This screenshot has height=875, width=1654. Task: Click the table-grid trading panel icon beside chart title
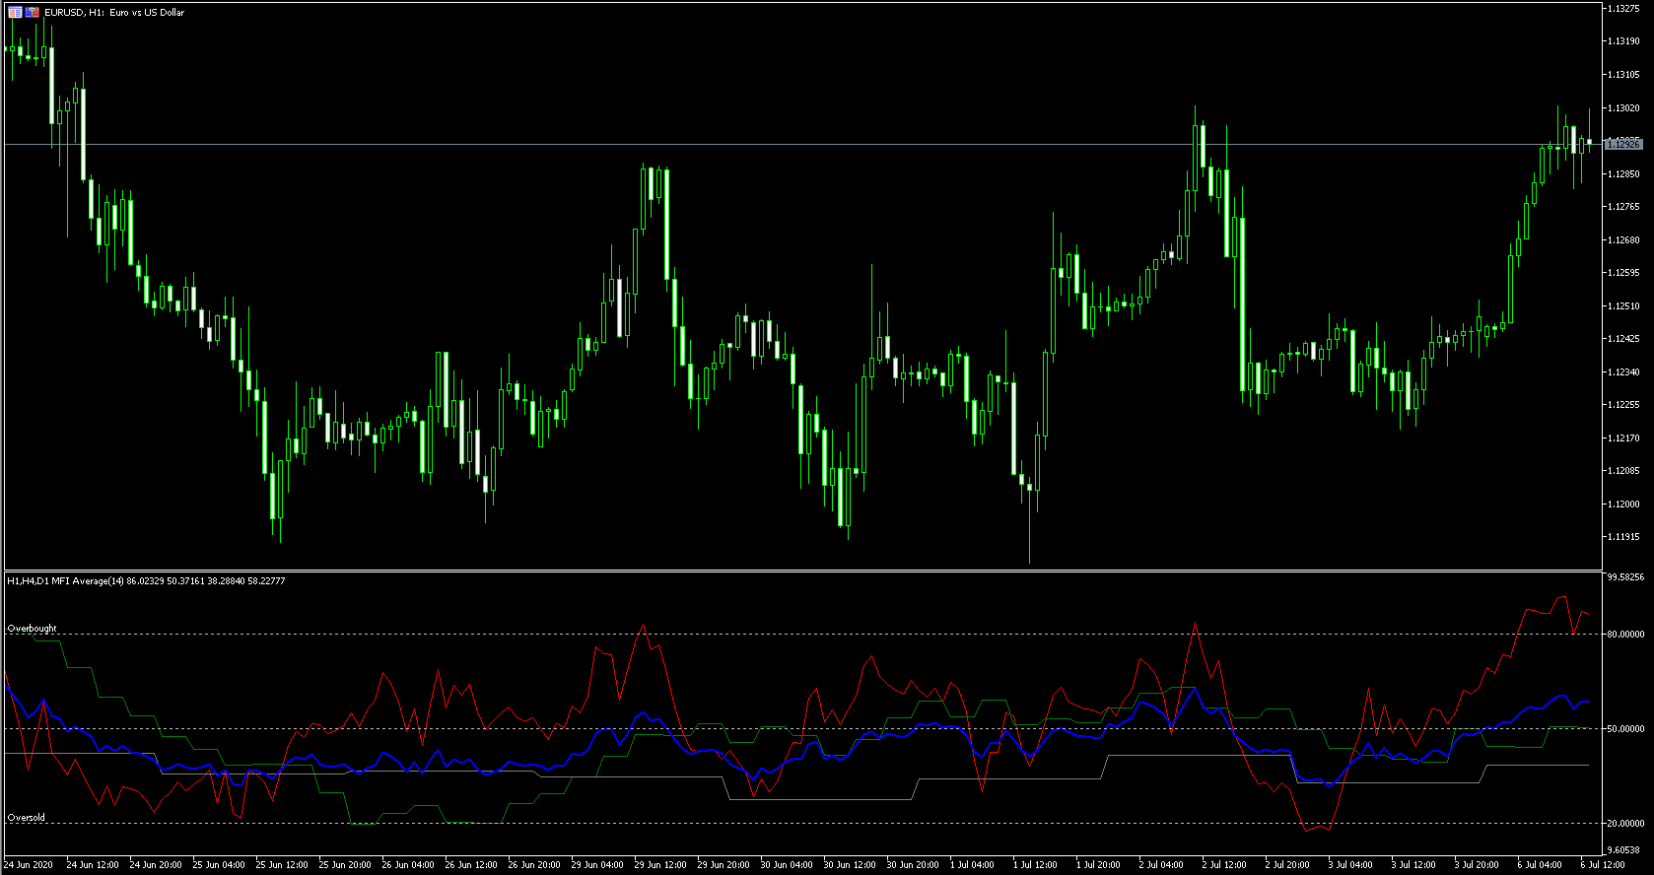15,13
